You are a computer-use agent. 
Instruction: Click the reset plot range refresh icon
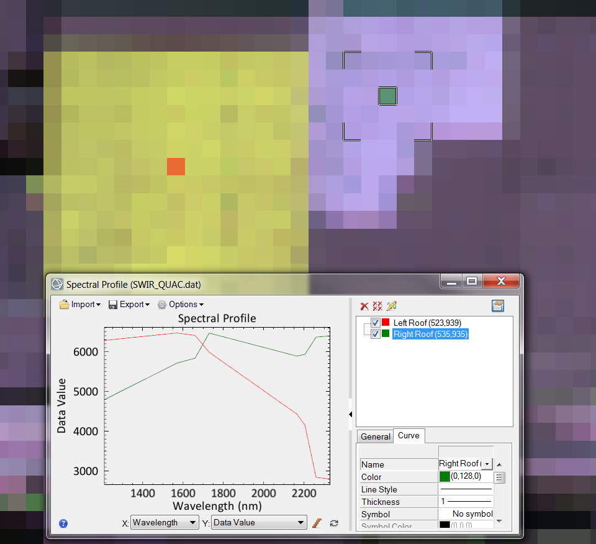point(334,523)
